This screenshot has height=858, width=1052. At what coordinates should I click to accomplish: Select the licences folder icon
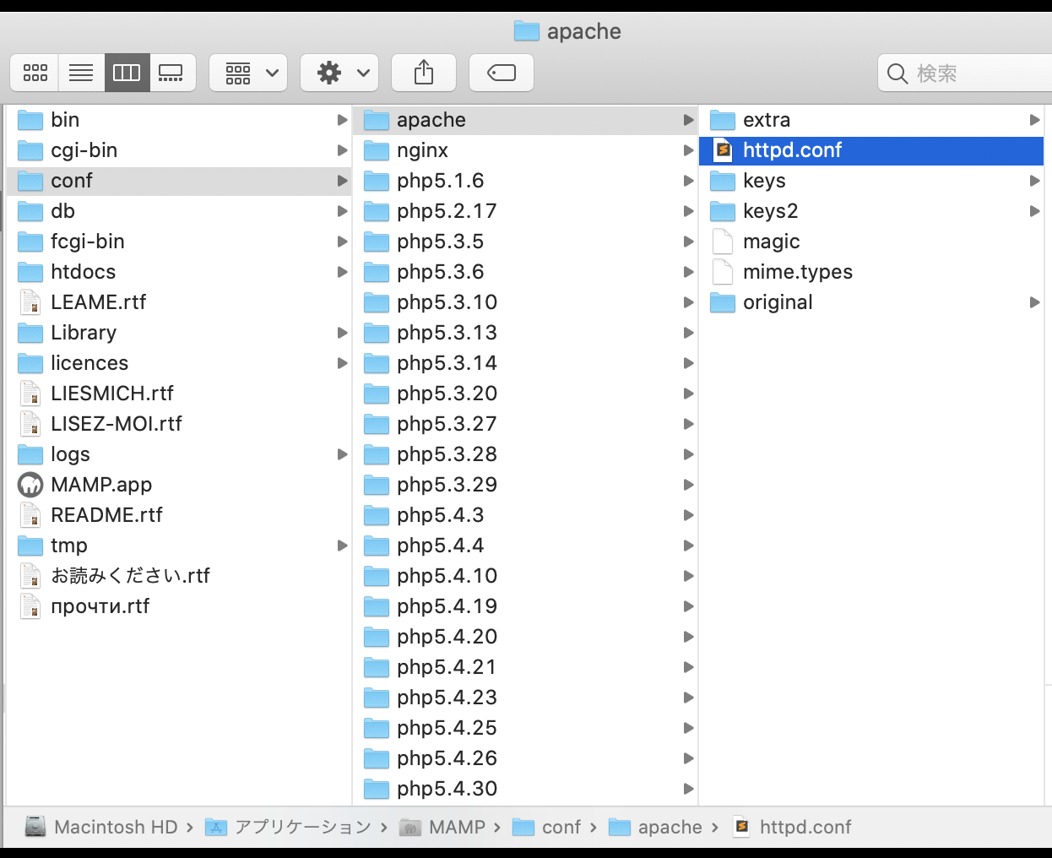click(30, 363)
